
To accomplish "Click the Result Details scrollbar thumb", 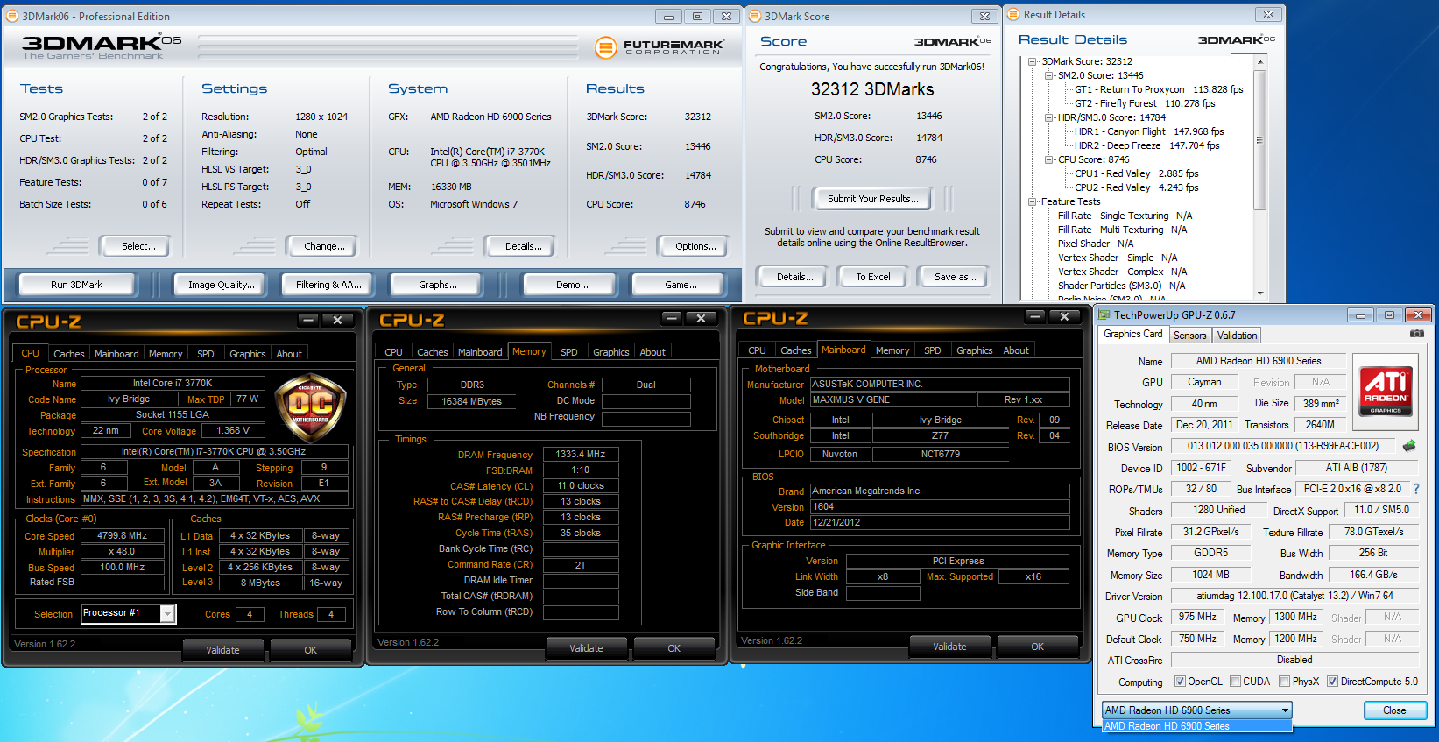I will click(1259, 139).
